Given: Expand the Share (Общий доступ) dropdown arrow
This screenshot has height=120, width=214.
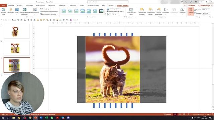Looking at the screenshot, I should pos(212,5).
